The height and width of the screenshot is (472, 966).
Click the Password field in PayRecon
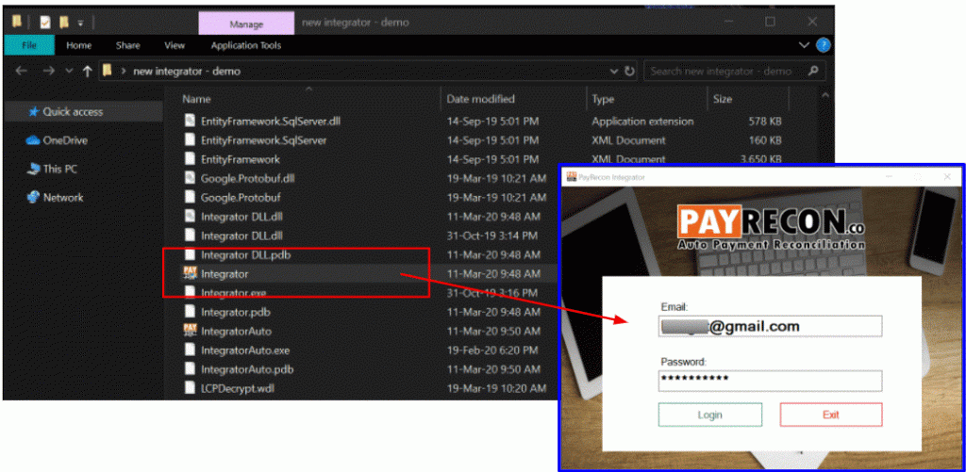(x=770, y=381)
